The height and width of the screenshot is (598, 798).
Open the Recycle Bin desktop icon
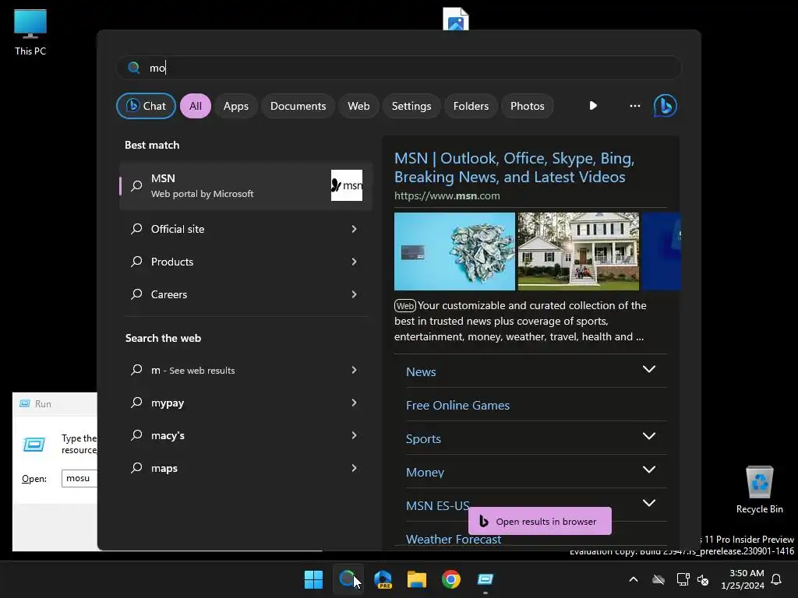pyautogui.click(x=759, y=490)
